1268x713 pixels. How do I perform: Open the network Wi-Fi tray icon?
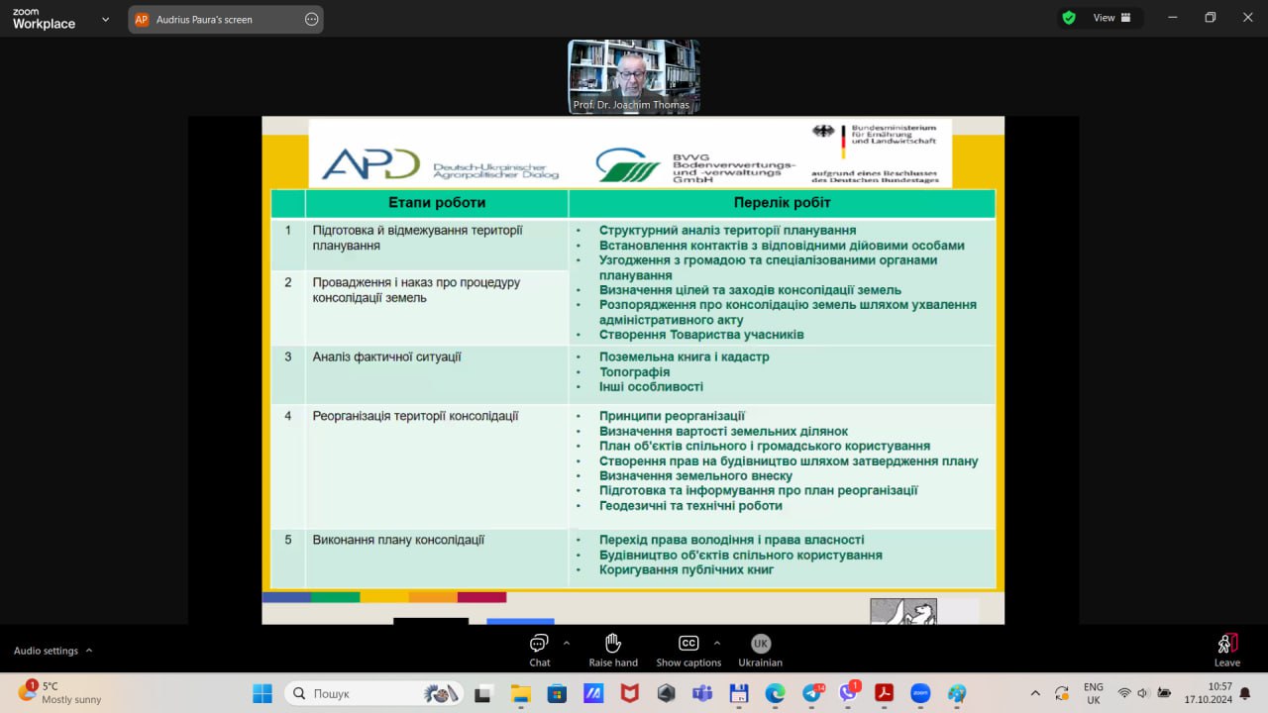point(1124,693)
